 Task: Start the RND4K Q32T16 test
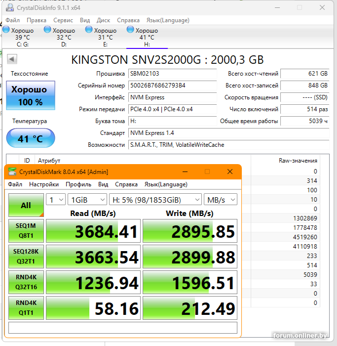(26, 282)
